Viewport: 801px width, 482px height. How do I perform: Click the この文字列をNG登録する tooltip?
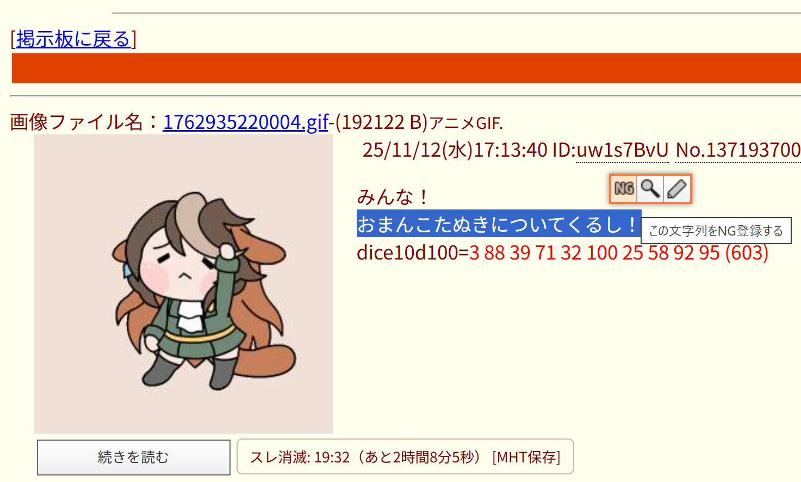tap(716, 231)
